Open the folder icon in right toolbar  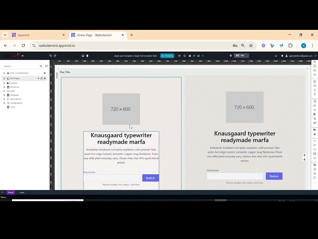click(315, 129)
